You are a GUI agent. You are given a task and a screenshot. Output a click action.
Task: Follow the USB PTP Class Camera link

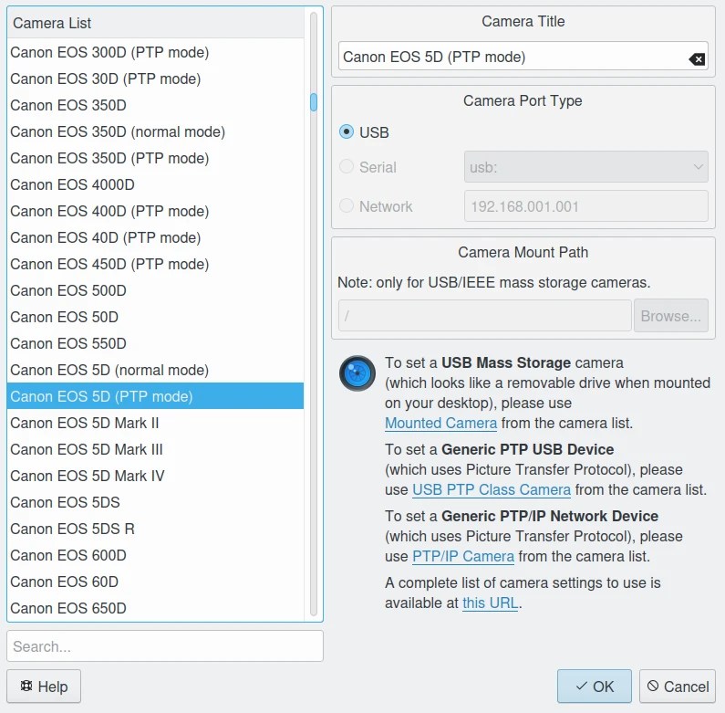click(492, 489)
